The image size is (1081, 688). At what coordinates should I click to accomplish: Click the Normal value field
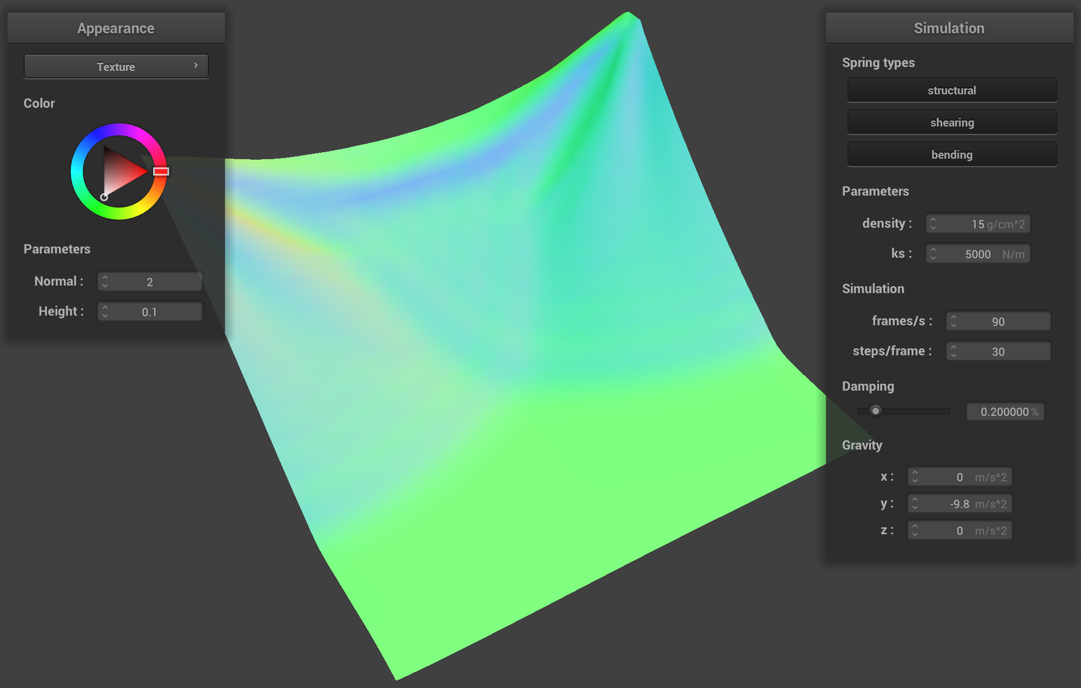click(150, 281)
